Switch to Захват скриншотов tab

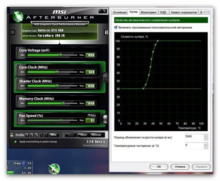pos(184,12)
